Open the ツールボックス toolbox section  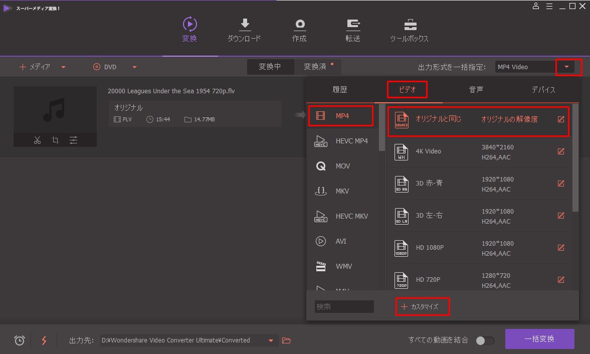click(x=409, y=31)
